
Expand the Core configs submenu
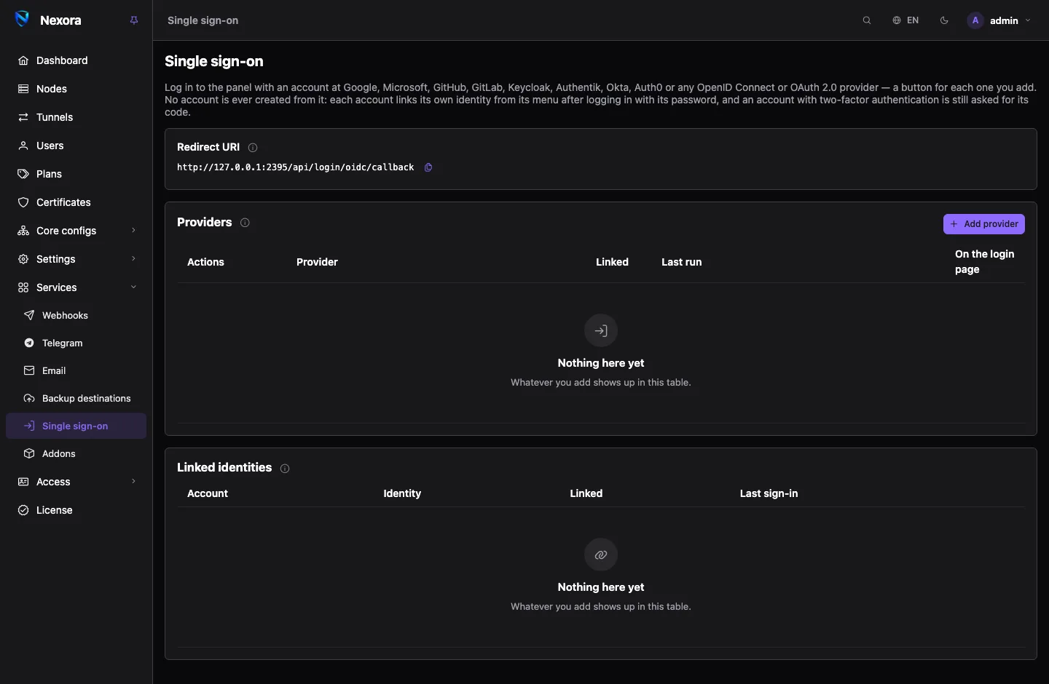click(76, 231)
